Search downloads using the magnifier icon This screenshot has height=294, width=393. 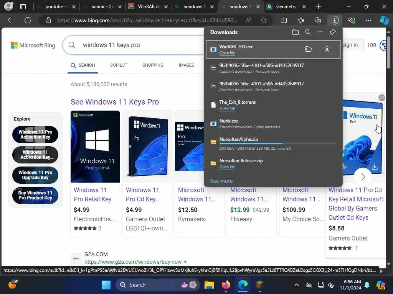(307, 32)
